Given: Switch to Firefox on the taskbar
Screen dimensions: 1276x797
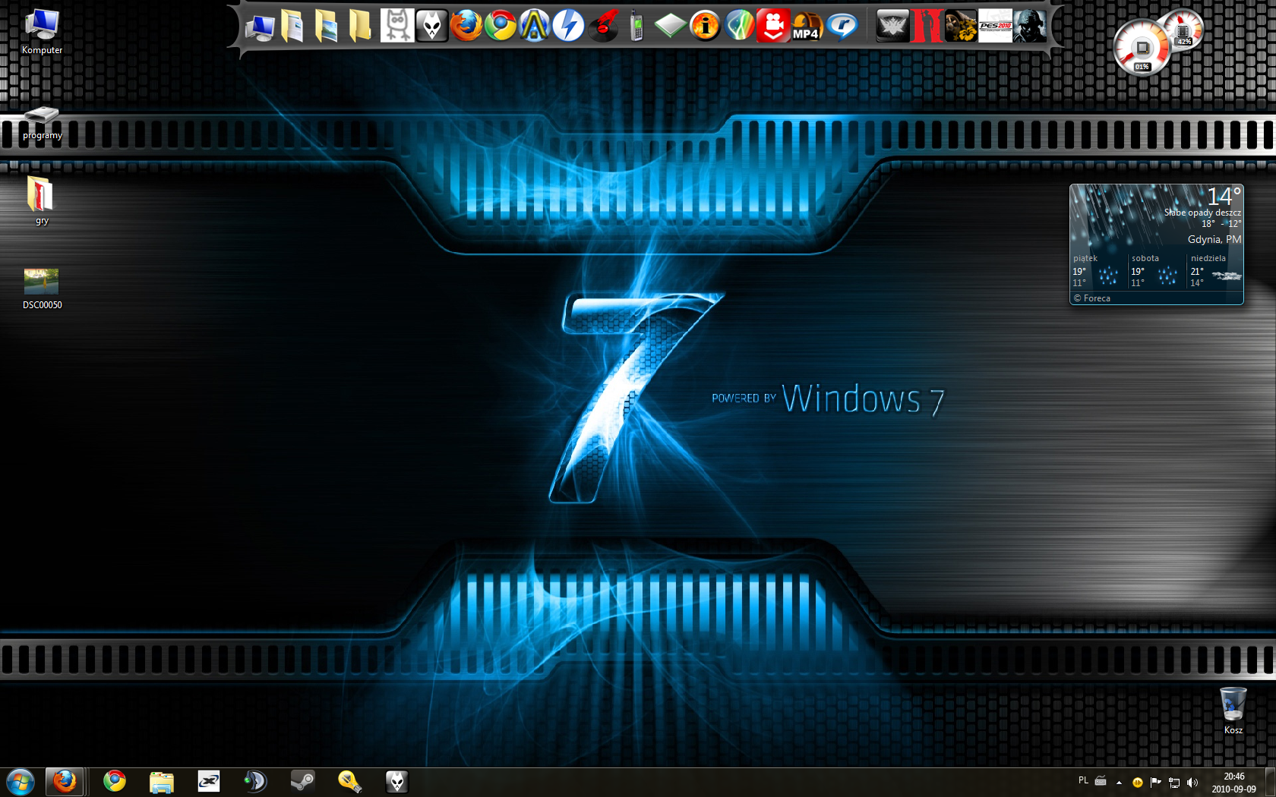Looking at the screenshot, I should click(x=65, y=781).
